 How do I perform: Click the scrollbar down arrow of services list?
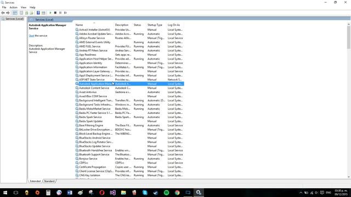[349, 177]
